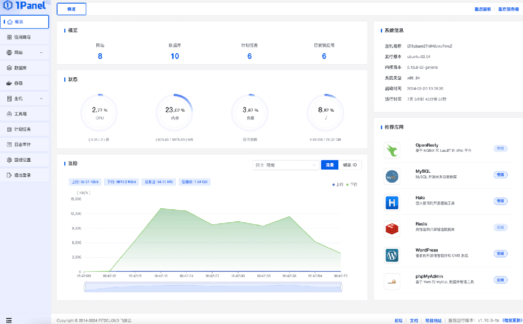
Task: Click the 重启服务器 link
Action: coord(509,9)
